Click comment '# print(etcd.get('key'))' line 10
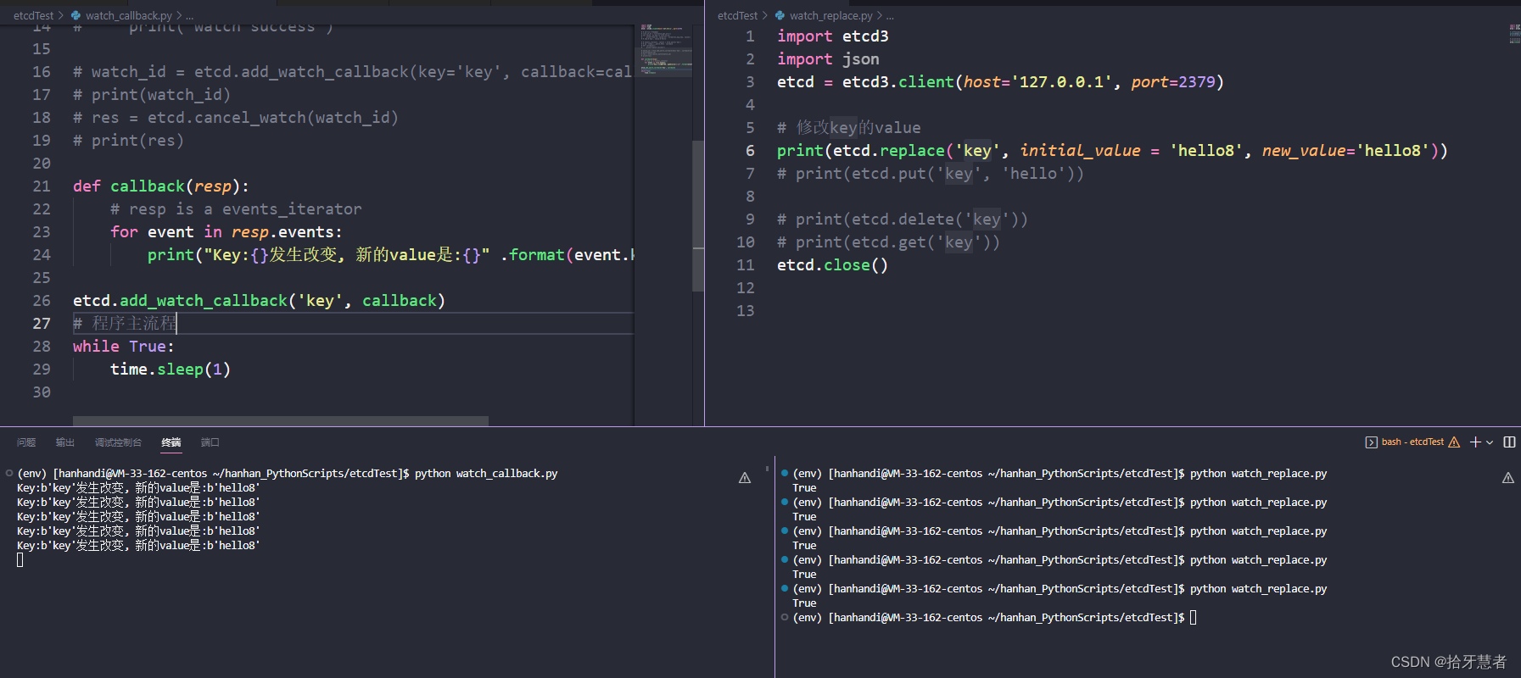Viewport: 1521px width, 678px height. point(888,242)
